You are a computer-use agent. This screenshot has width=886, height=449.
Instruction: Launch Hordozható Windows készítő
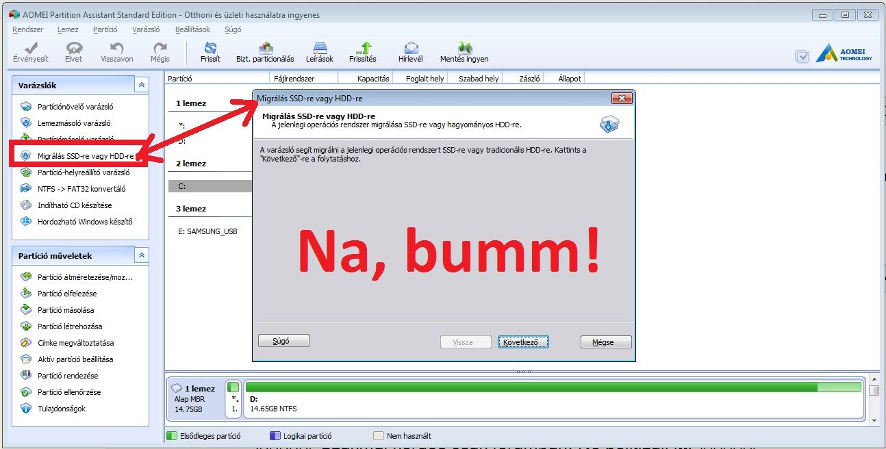coord(77,222)
